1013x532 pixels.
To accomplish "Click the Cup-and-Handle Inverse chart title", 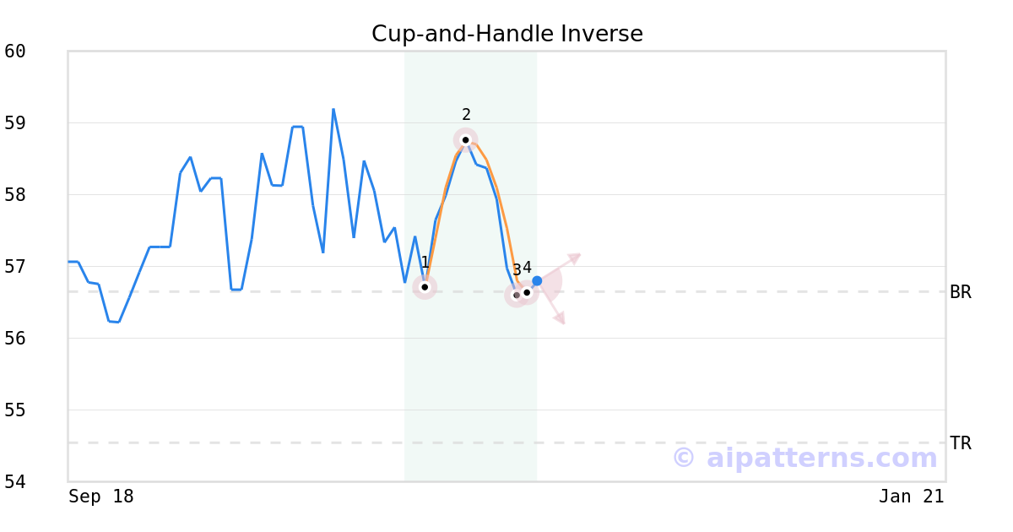I will coord(506,34).
